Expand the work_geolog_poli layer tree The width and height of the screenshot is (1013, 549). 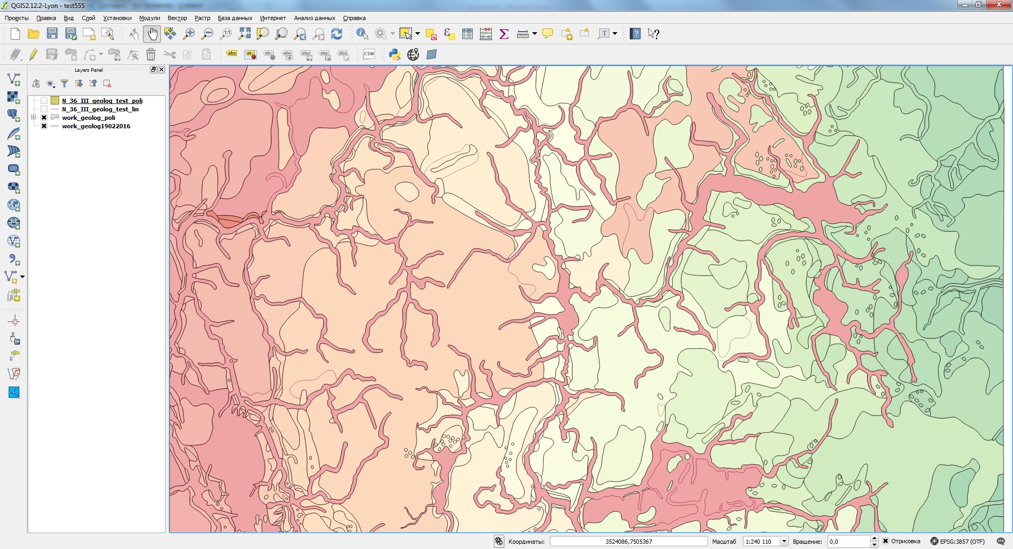pos(34,117)
